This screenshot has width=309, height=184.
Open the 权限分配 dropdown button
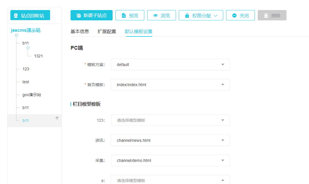point(201,15)
